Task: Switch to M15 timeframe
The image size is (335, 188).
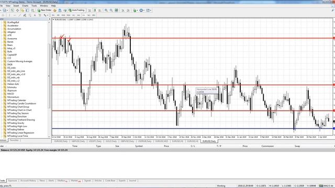Action: pos(63,15)
